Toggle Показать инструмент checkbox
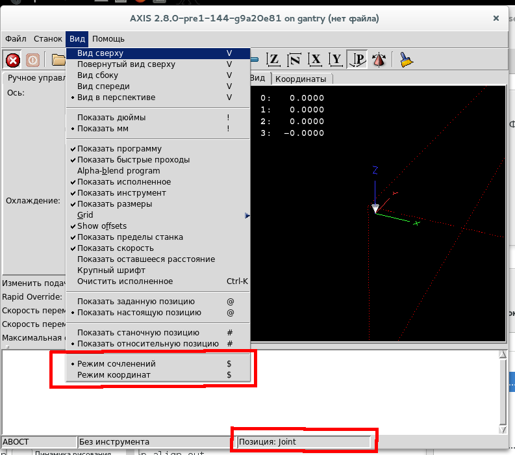The height and width of the screenshot is (455, 515). click(158, 193)
